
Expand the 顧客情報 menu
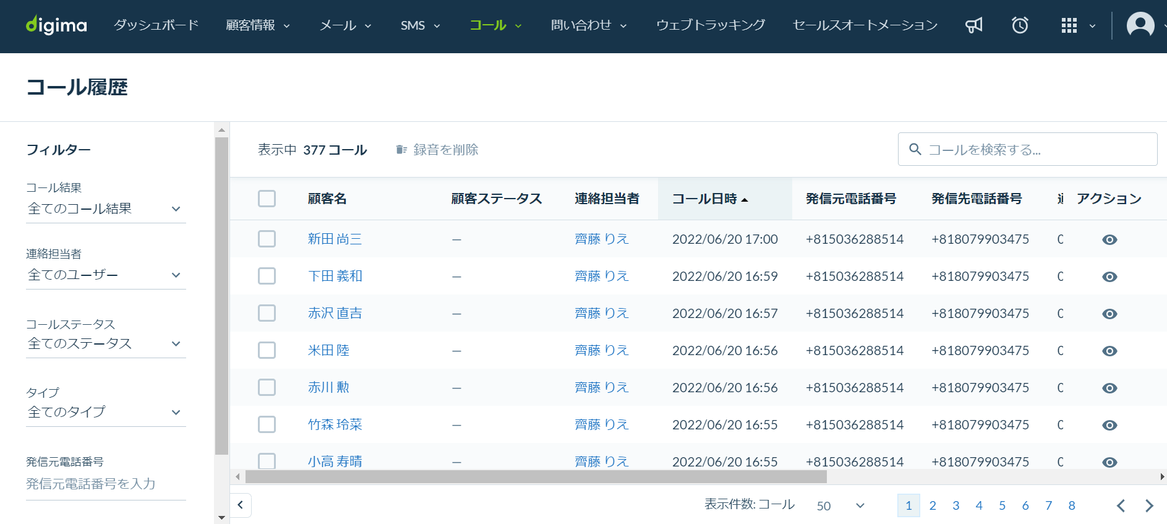(258, 25)
